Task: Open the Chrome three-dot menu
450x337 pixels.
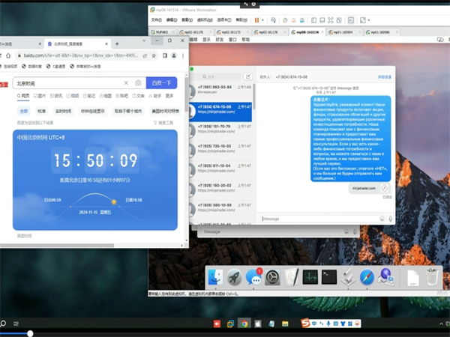Action: 184,56
